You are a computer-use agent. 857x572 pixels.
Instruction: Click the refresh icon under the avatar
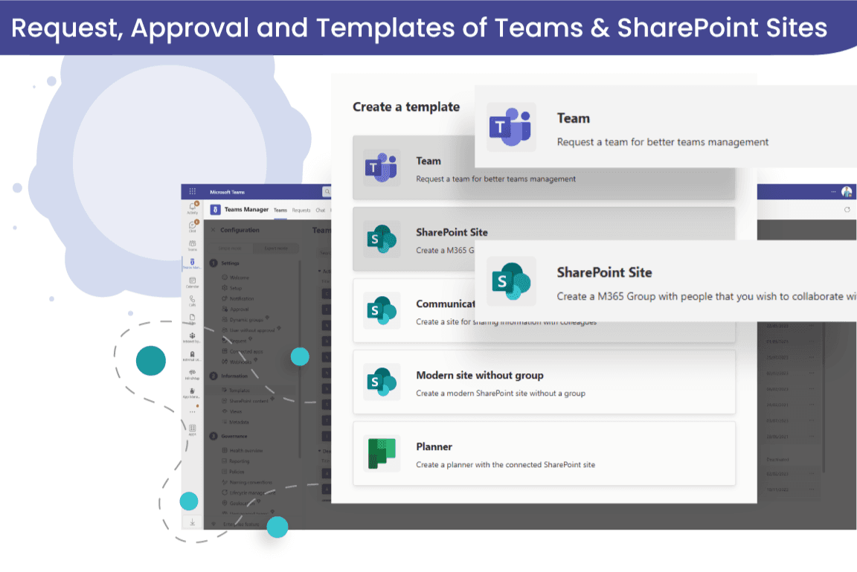[847, 210]
